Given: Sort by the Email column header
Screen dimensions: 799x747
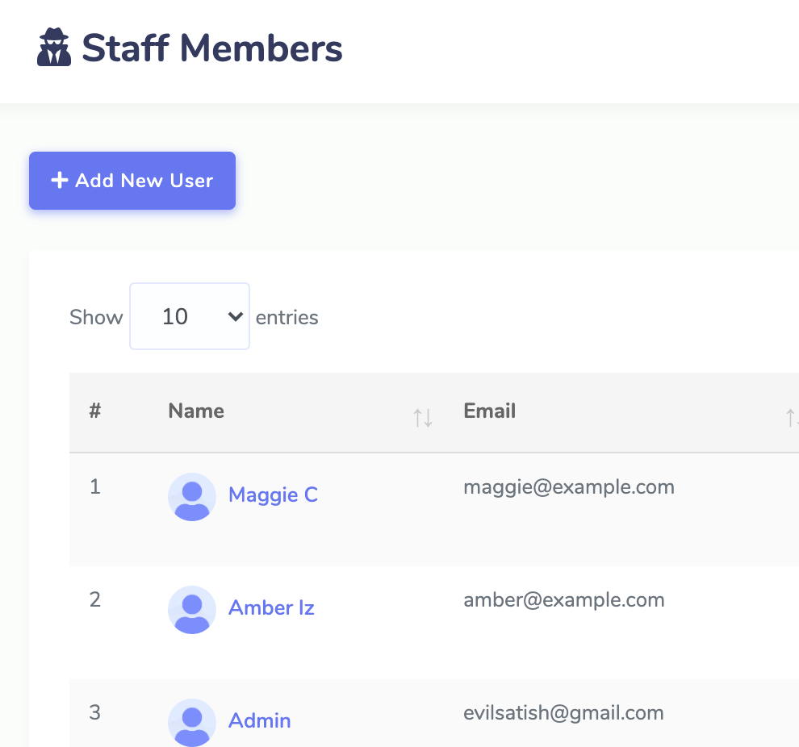Looking at the screenshot, I should pos(490,411).
